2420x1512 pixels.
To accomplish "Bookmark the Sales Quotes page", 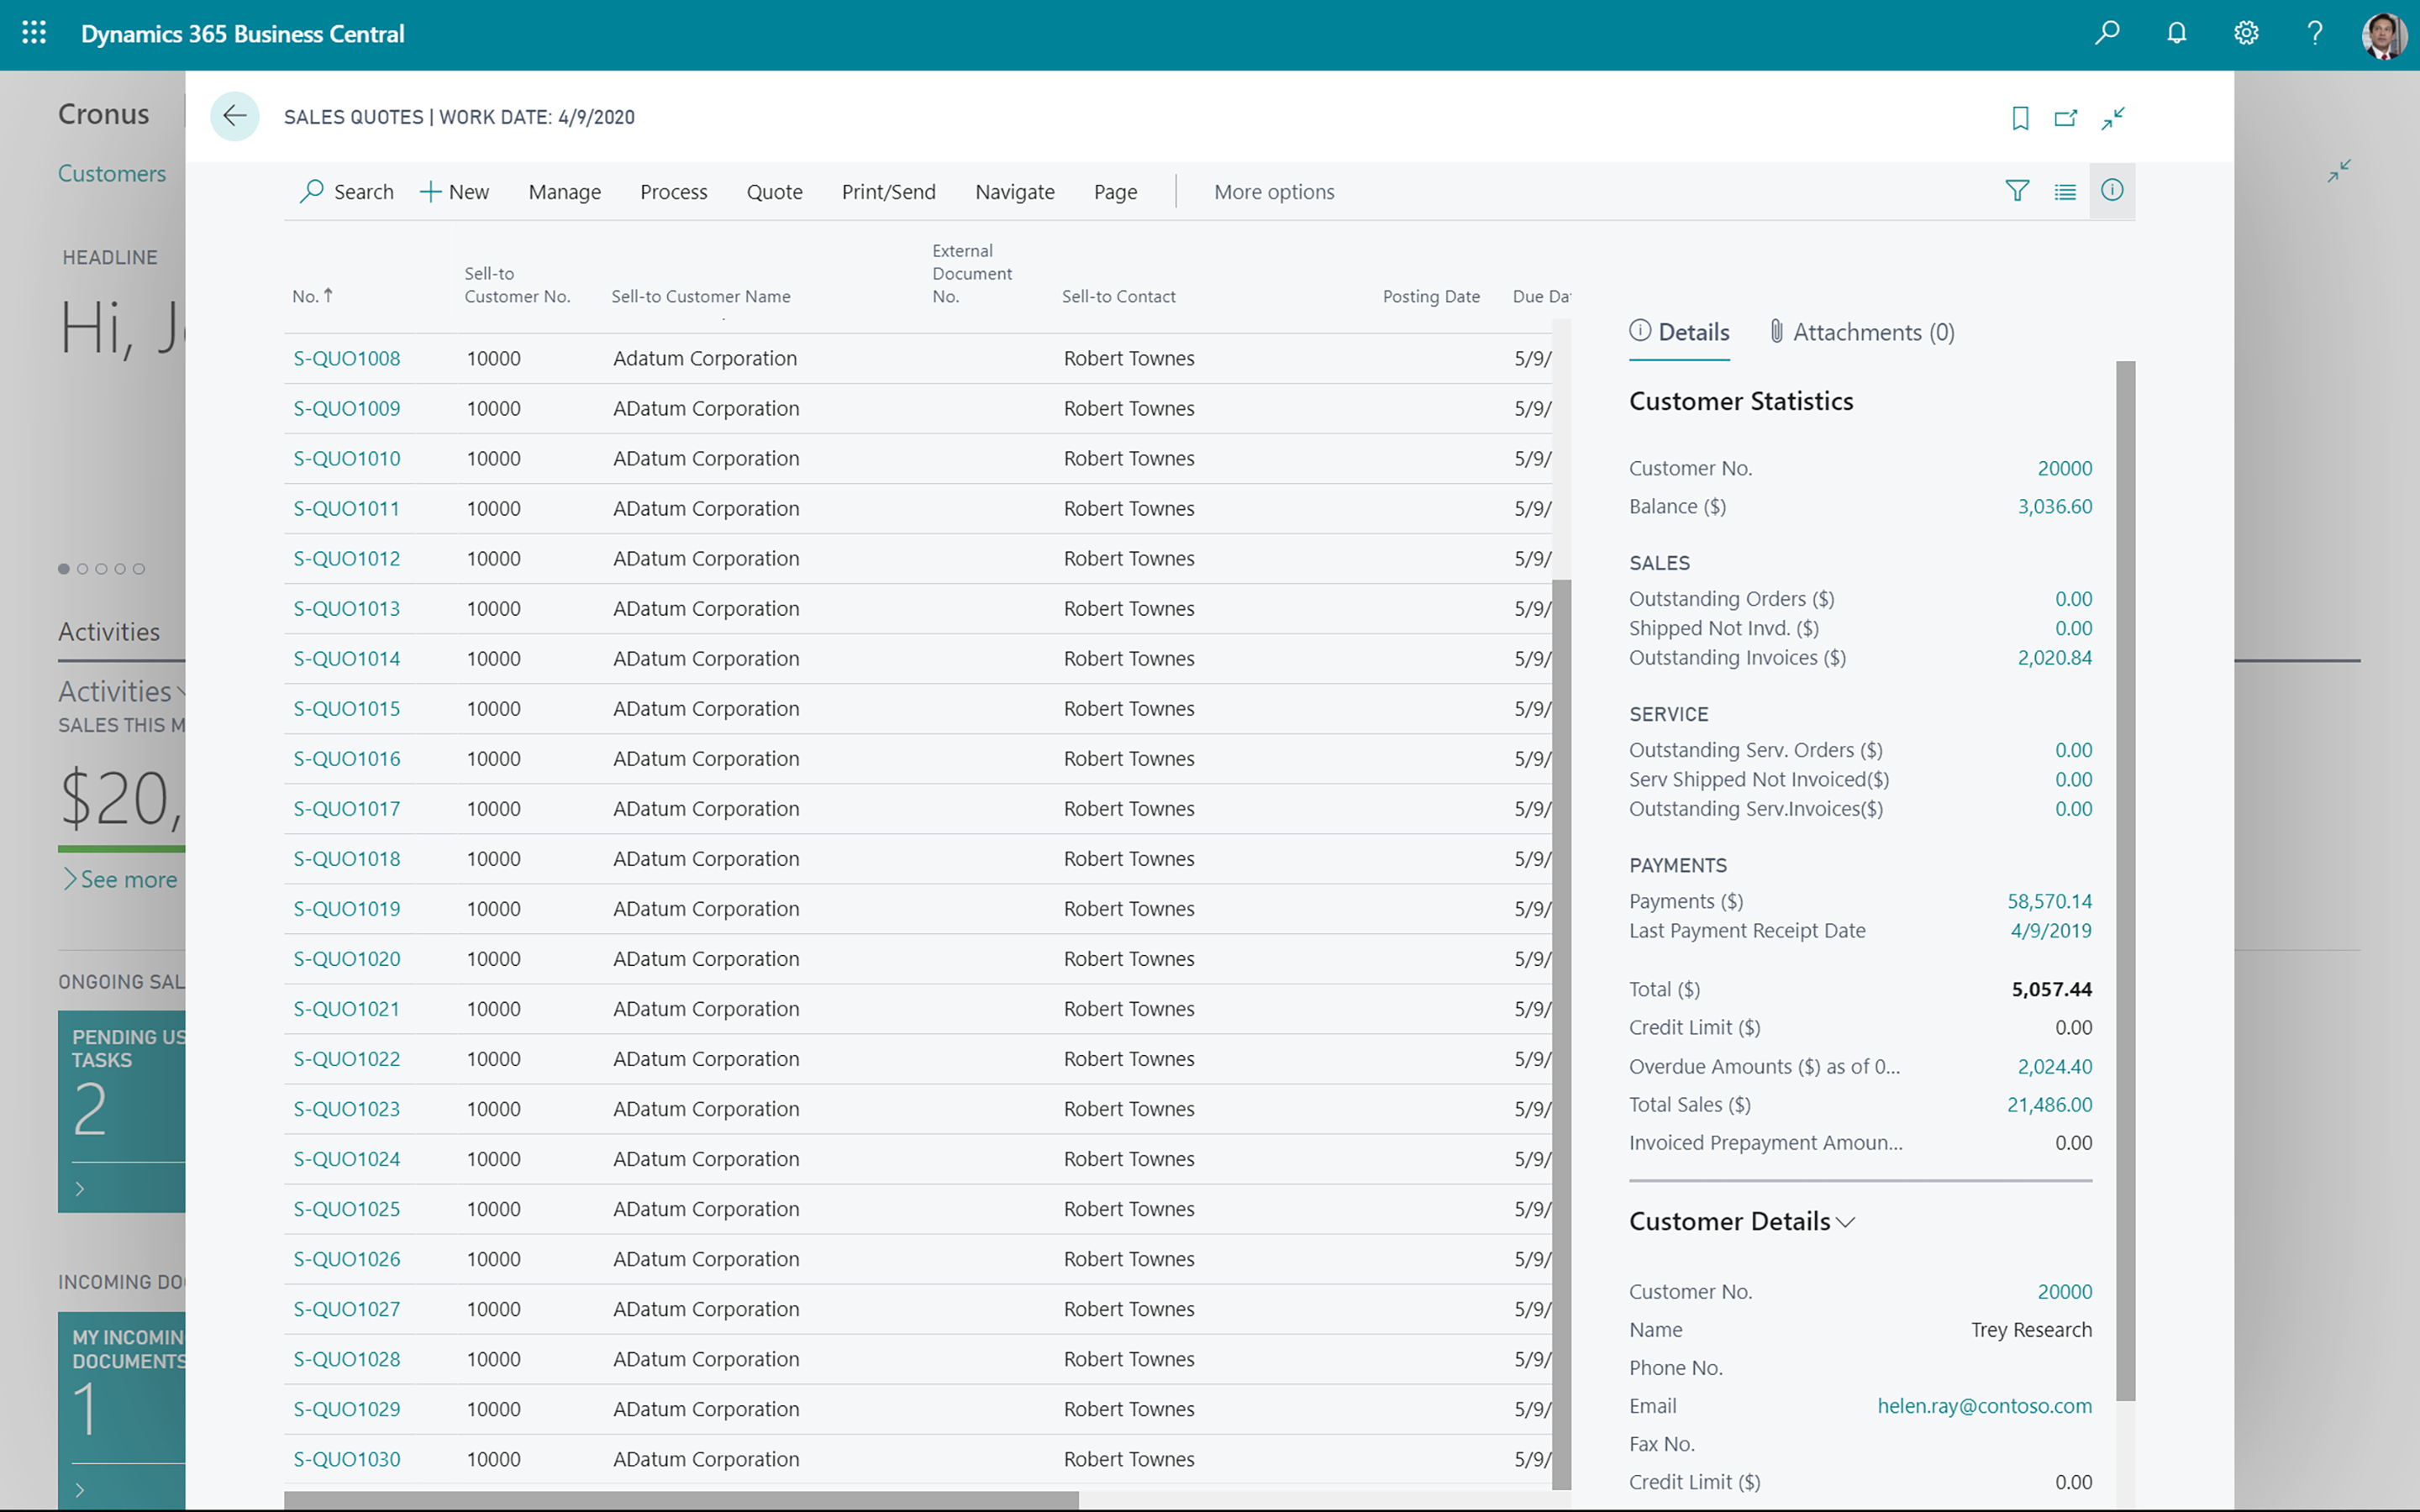I will tap(2019, 118).
